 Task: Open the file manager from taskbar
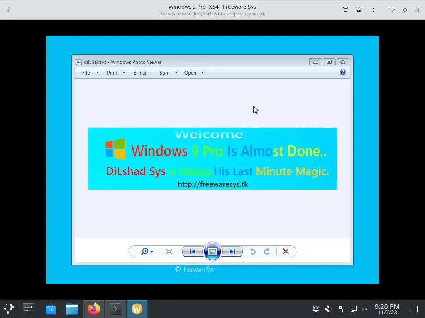pyautogui.click(x=72, y=309)
